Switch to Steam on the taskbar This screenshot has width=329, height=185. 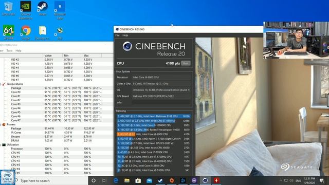point(160,180)
